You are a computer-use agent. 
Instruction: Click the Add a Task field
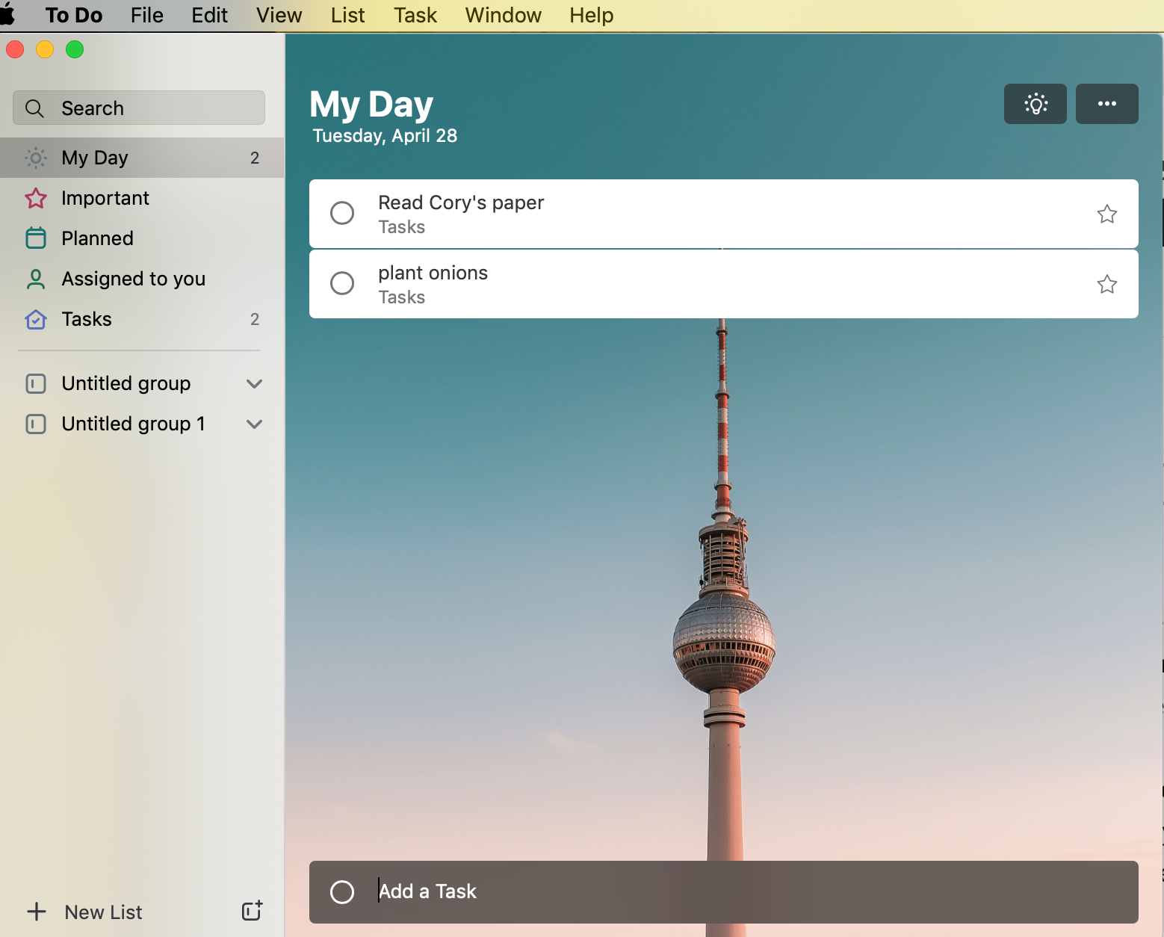[724, 892]
